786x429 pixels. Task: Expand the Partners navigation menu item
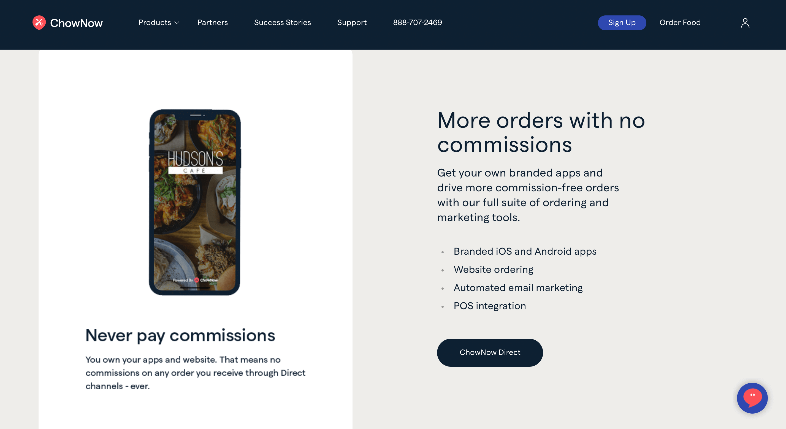coord(212,22)
